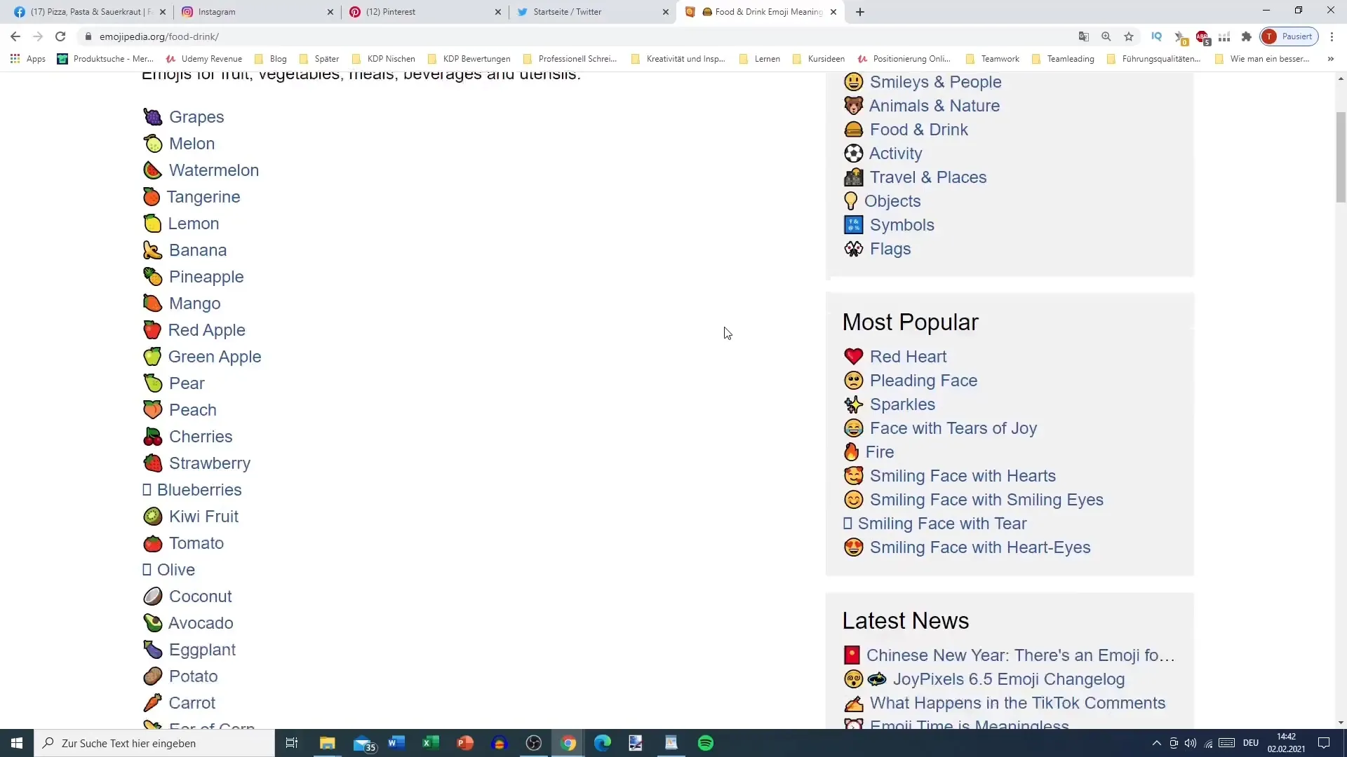Viewport: 1347px width, 757px height.
Task: Click the light bulb Objects icon
Action: tap(850, 201)
